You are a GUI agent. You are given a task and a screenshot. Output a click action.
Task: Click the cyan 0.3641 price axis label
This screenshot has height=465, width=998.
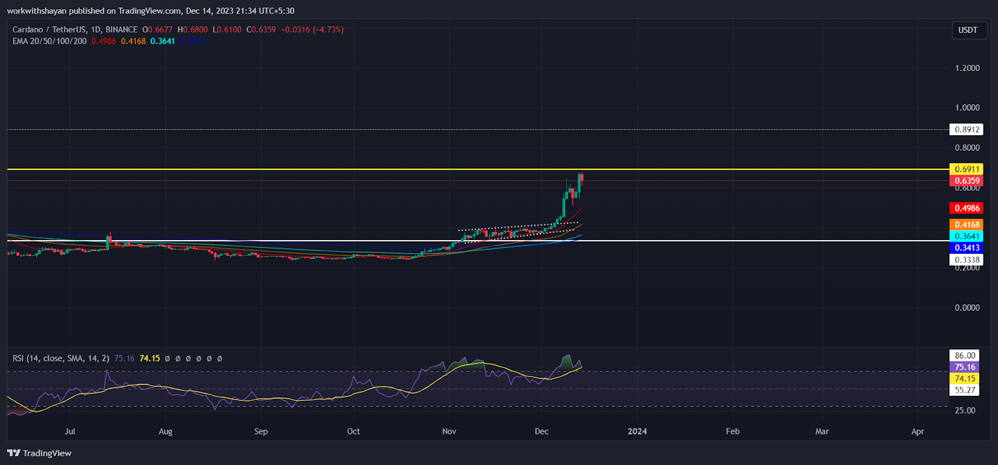967,236
